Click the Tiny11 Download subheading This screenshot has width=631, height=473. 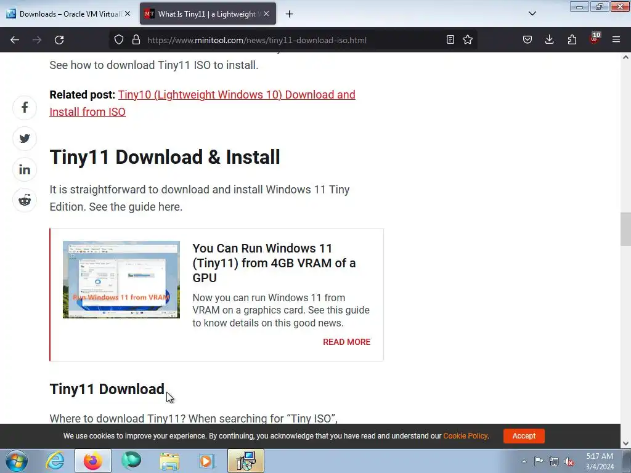[107, 389]
